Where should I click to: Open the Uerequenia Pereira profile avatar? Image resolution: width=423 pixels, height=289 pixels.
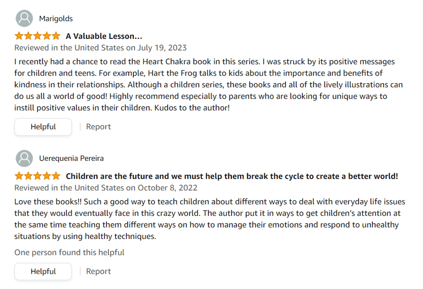(25, 158)
